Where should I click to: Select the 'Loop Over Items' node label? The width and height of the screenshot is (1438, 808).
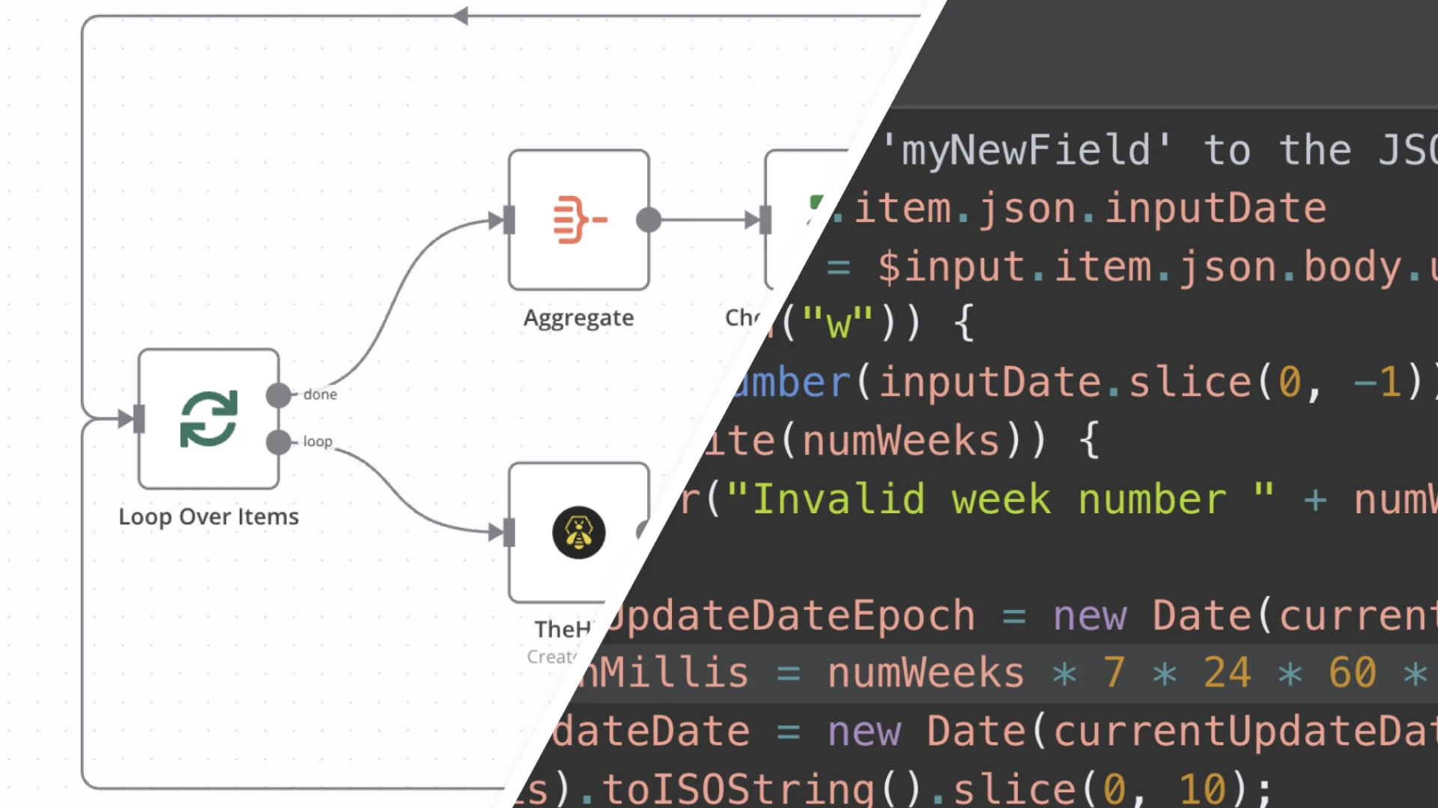pyautogui.click(x=208, y=517)
